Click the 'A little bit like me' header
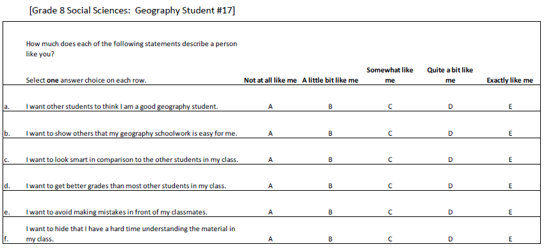Screen dimensions: 544x249 point(330,81)
